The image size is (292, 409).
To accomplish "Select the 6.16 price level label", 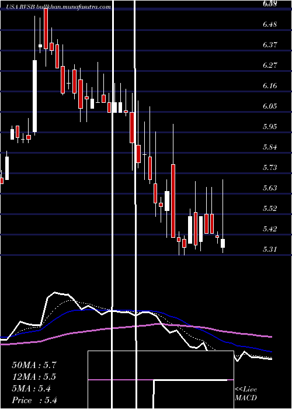I will click(270, 86).
